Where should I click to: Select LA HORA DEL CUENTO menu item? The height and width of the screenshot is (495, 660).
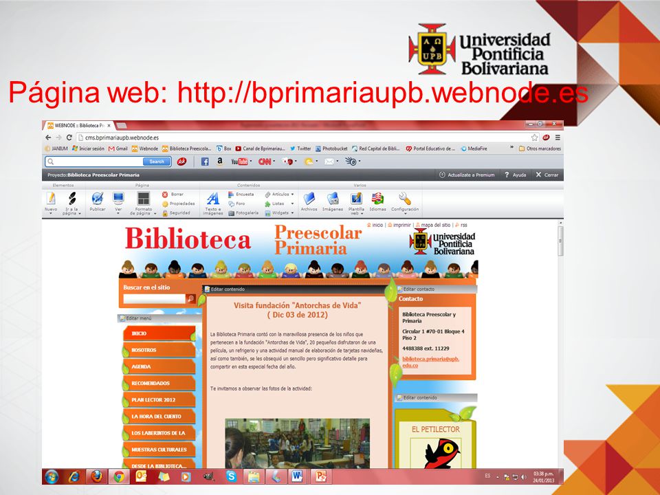159,417
